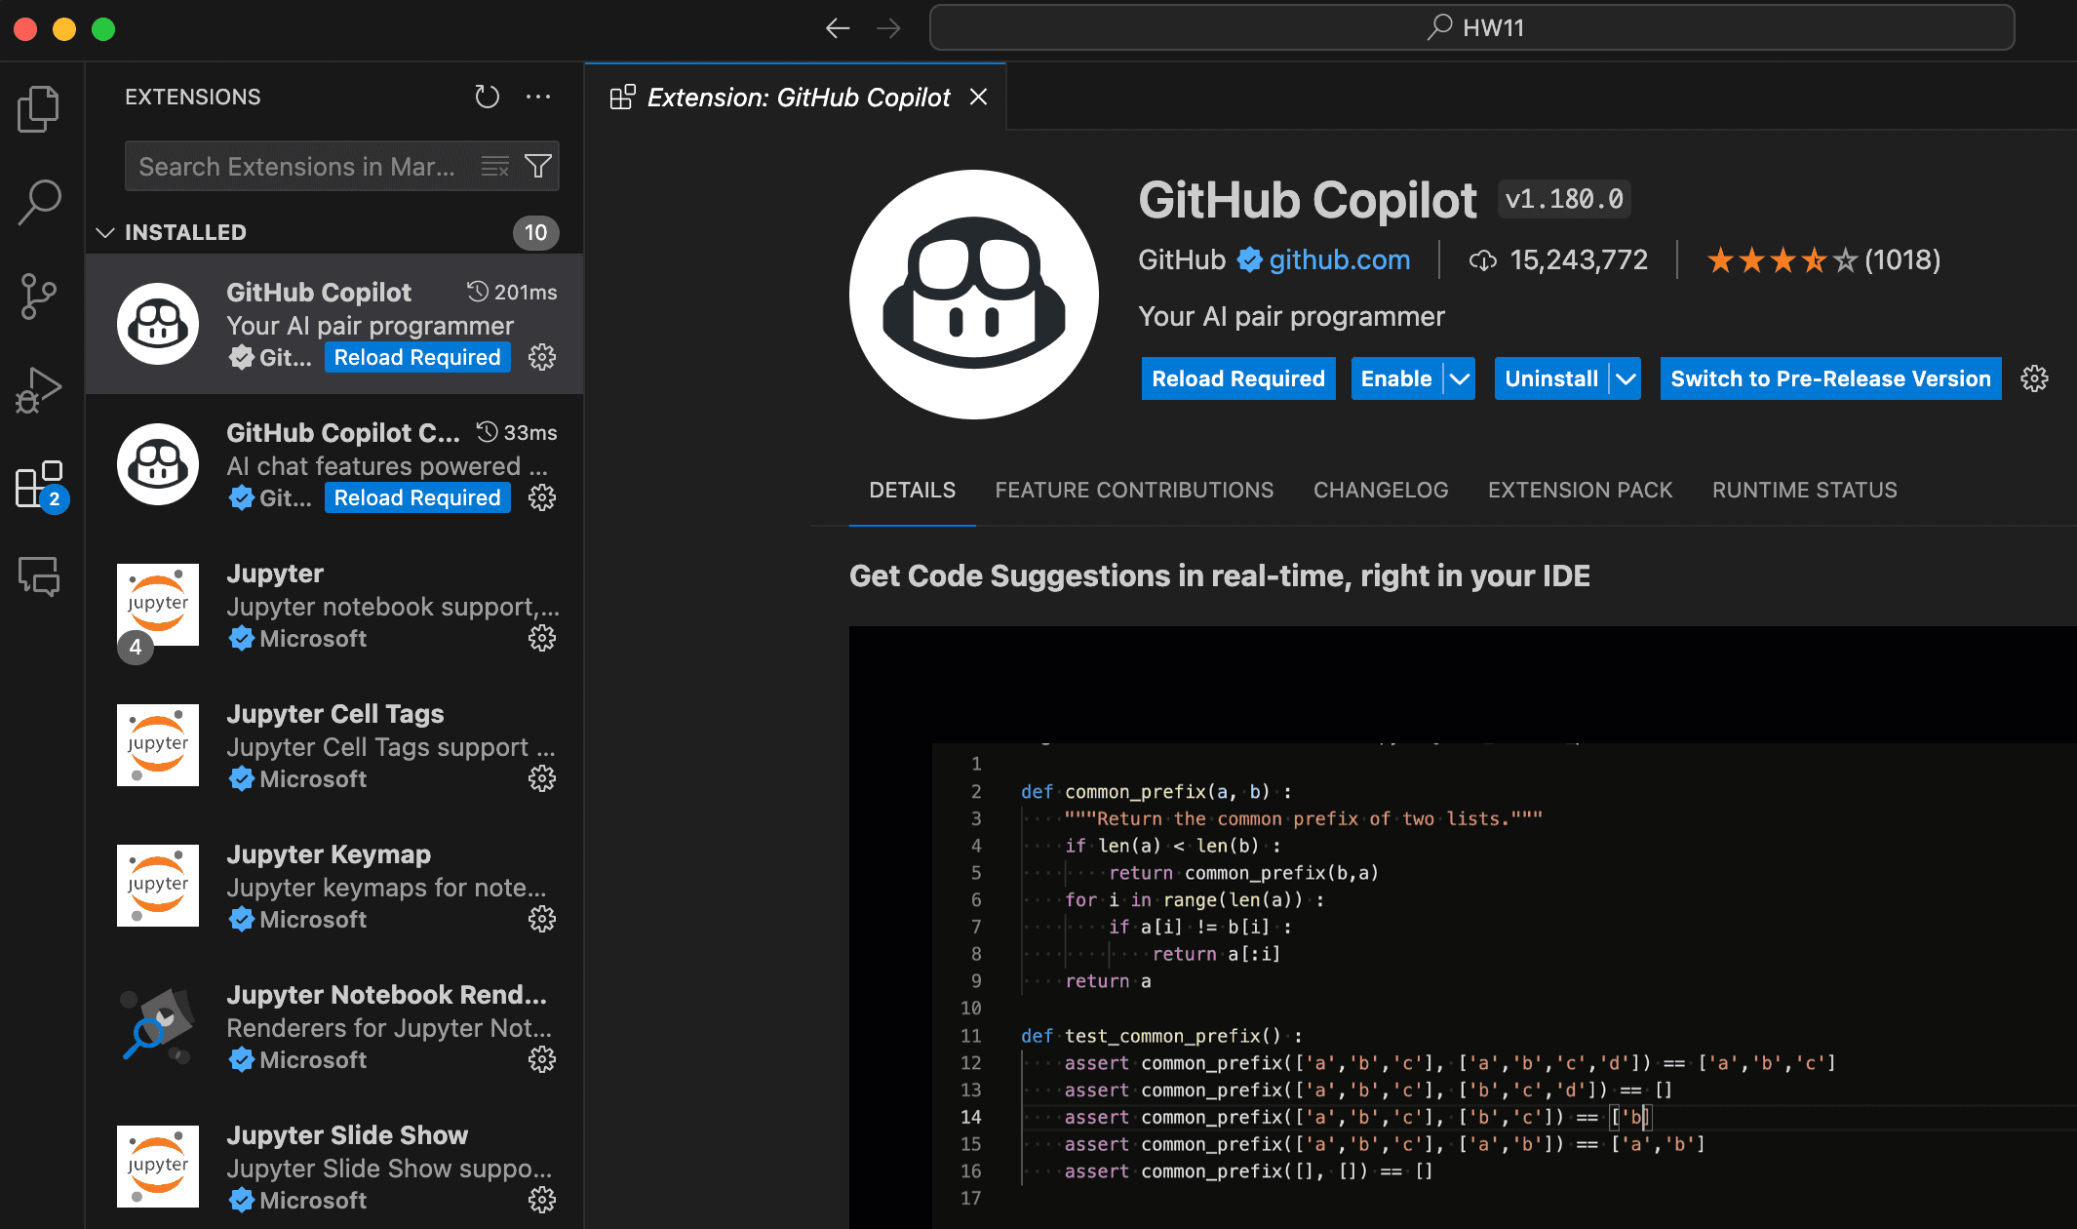Manage gear for GitHub Copilot list item

pyautogui.click(x=542, y=357)
